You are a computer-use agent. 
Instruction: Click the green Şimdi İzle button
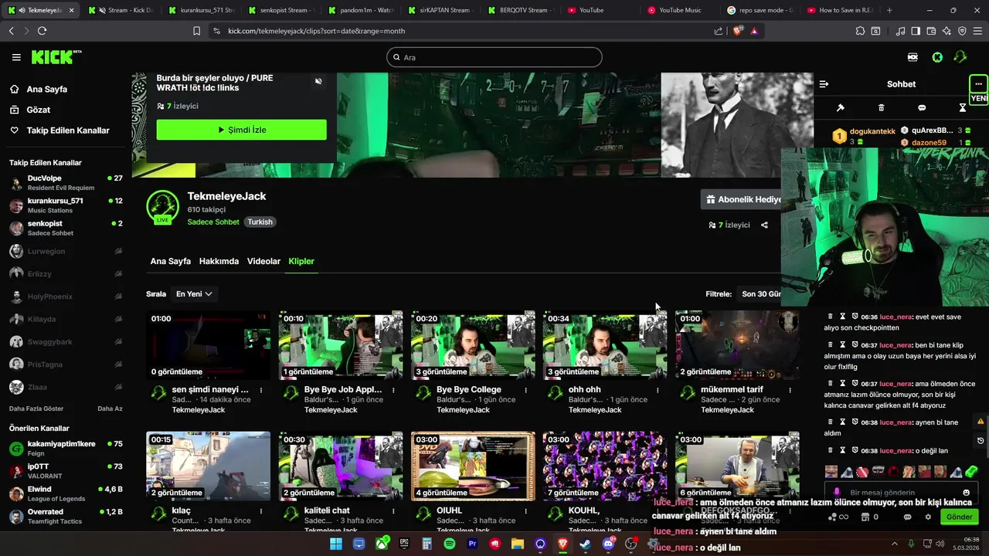241,130
